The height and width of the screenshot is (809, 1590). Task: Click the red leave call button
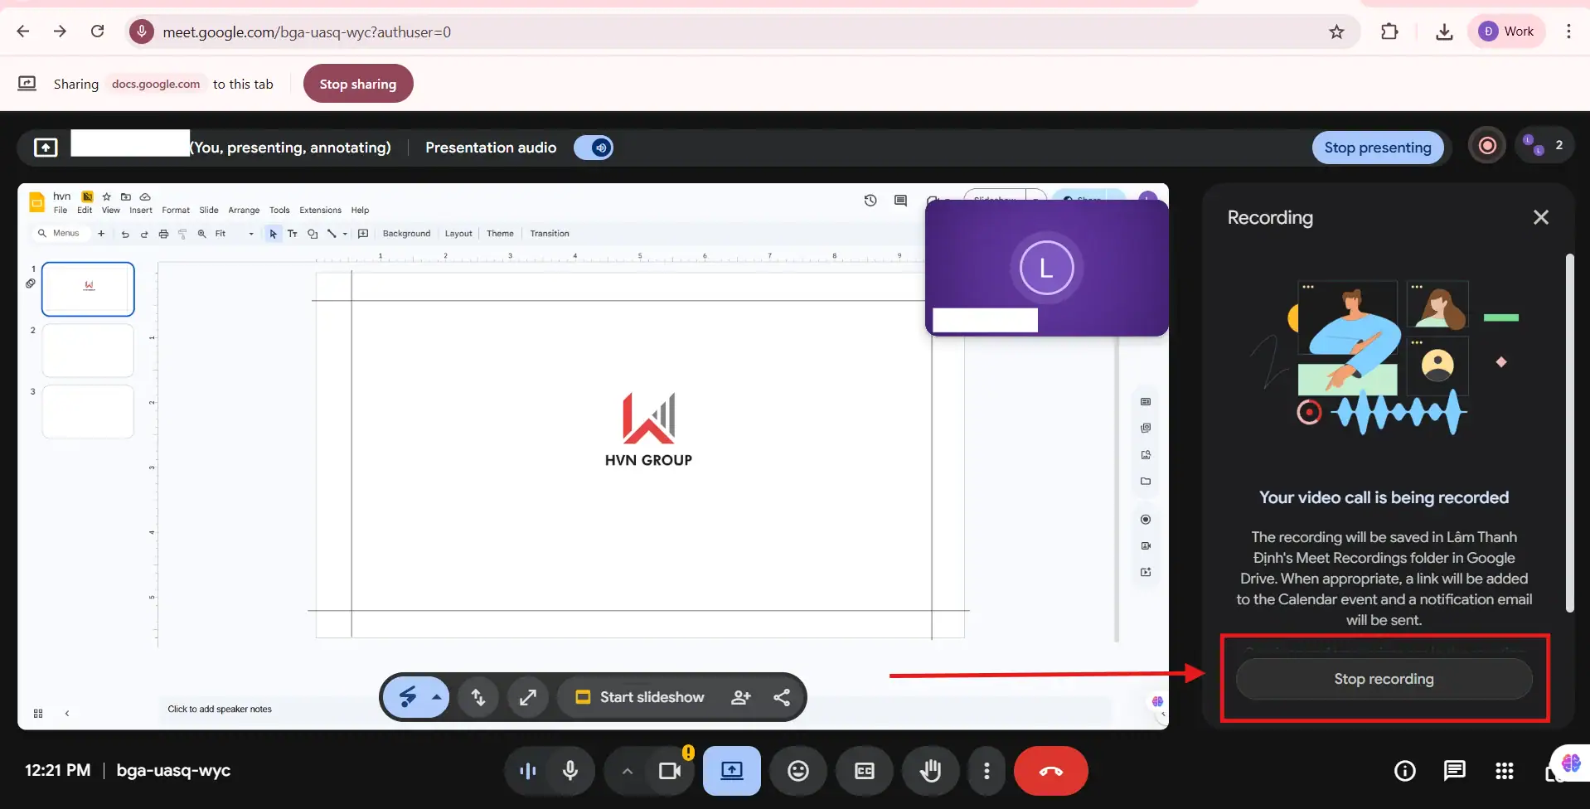1050,771
